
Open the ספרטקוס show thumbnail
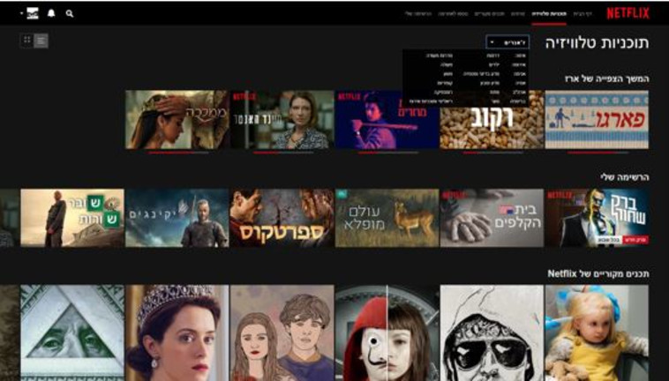coord(282,217)
